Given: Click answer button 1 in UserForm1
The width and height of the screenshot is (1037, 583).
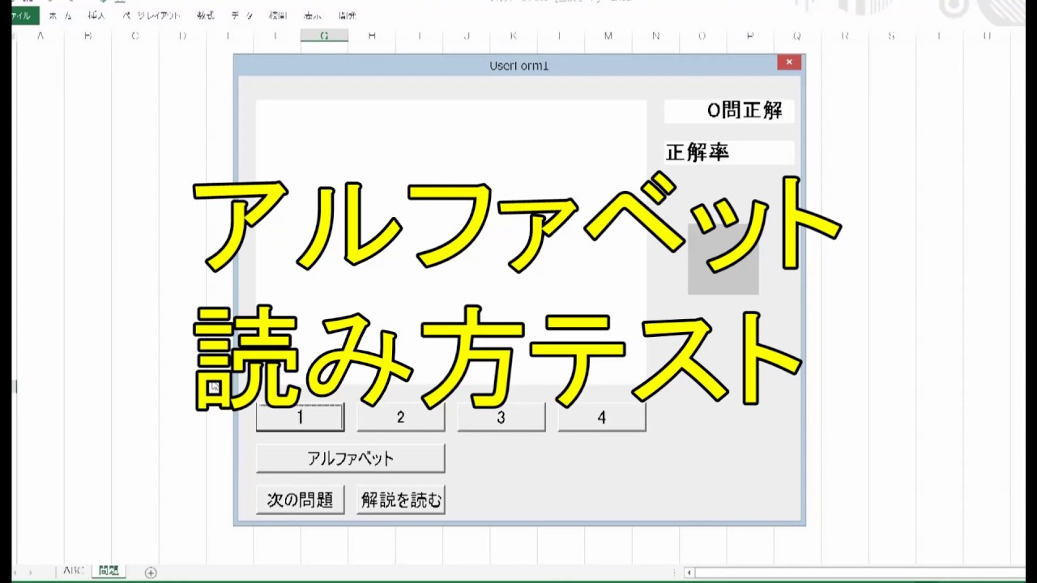Looking at the screenshot, I should 300,417.
